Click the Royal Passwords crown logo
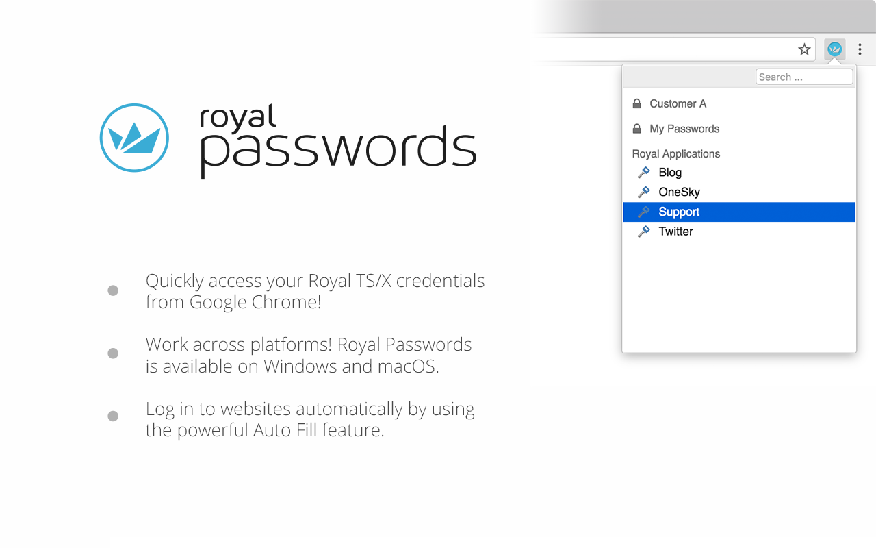The height and width of the screenshot is (548, 876). pyautogui.click(x=135, y=138)
